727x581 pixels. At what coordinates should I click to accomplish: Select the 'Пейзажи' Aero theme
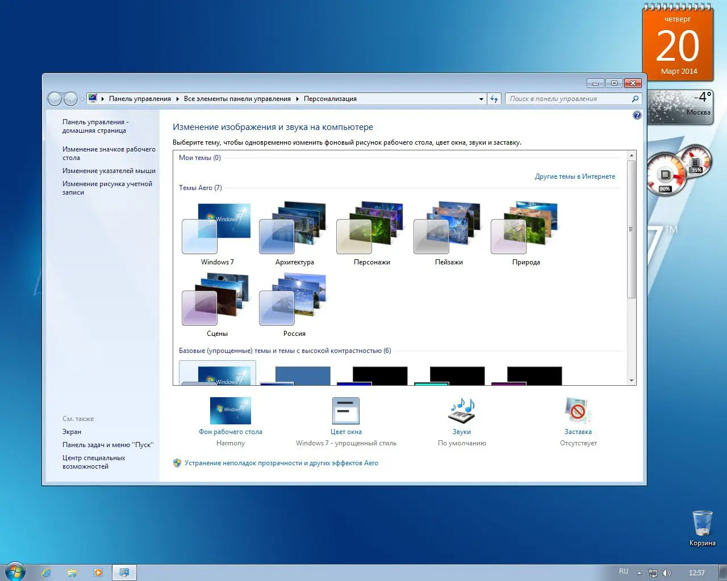(449, 233)
